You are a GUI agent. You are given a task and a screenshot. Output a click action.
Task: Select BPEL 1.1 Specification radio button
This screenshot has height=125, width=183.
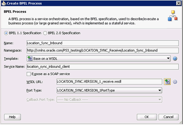(x=6, y=33)
